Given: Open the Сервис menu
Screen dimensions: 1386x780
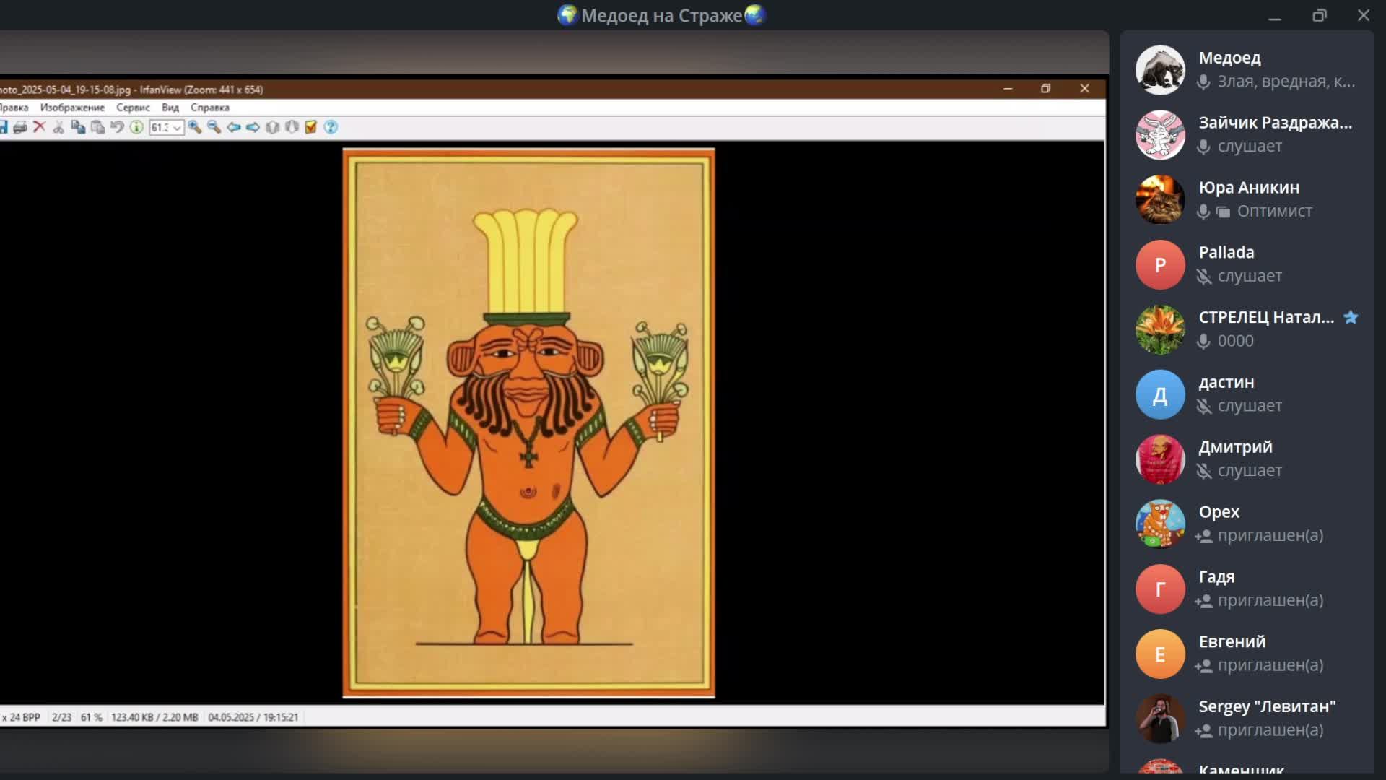Looking at the screenshot, I should [x=133, y=108].
